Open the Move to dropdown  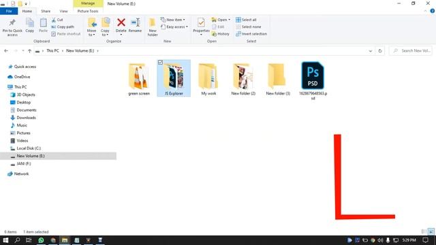click(x=92, y=27)
